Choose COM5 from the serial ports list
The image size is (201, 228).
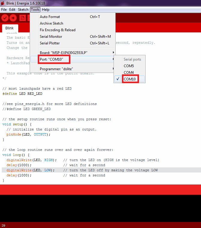click(129, 66)
